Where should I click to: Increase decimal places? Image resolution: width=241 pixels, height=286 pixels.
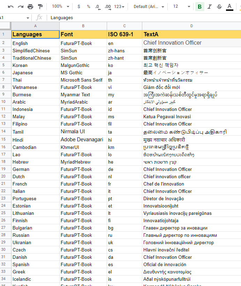pyautogui.click(x=108, y=7)
